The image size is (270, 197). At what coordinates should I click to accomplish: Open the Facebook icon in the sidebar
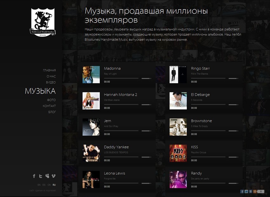(34, 176)
